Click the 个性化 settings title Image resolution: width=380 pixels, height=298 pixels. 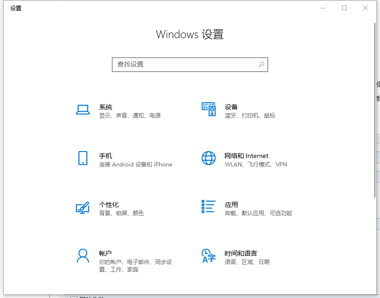[x=109, y=205]
